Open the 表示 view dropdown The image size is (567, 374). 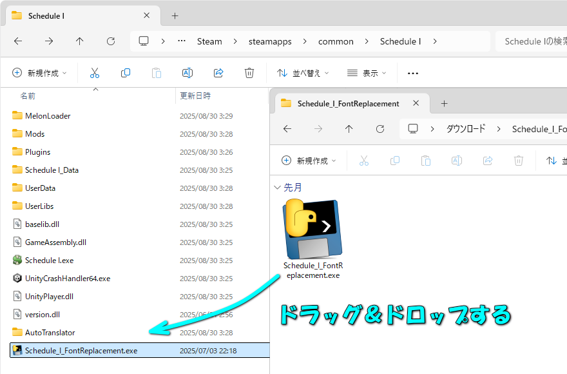point(367,73)
